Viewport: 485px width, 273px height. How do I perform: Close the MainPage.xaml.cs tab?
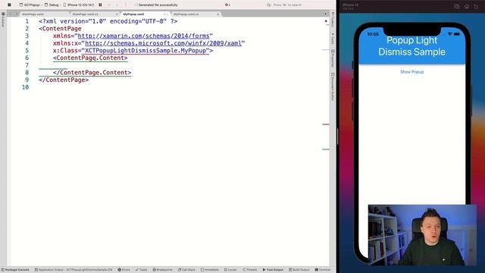pyautogui.click(x=117, y=14)
